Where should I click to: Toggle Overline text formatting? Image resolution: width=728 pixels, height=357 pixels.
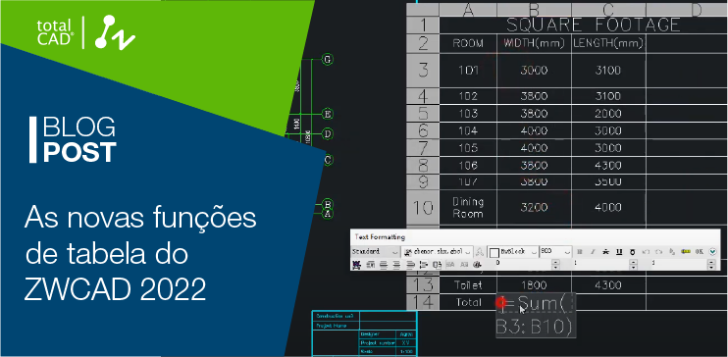click(x=633, y=252)
